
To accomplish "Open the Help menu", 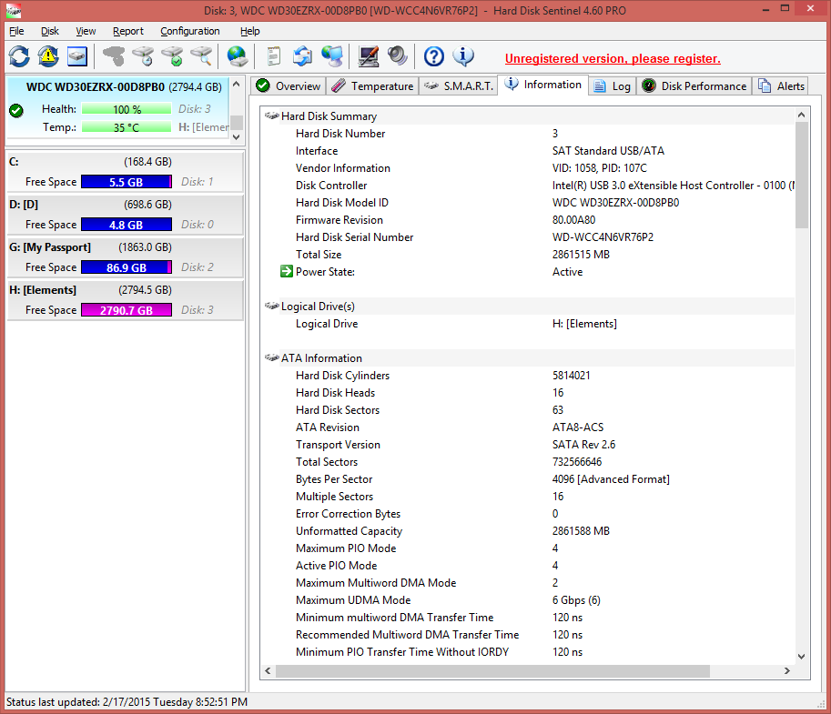I will tap(249, 31).
